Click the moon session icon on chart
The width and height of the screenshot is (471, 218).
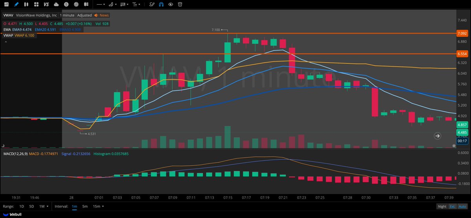3,146
